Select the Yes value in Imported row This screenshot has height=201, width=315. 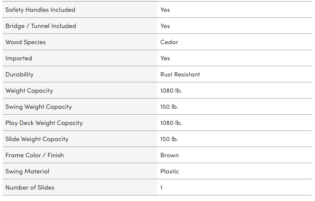coord(165,58)
